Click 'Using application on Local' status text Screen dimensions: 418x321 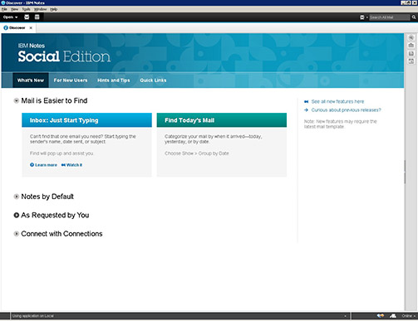pyautogui.click(x=33, y=316)
